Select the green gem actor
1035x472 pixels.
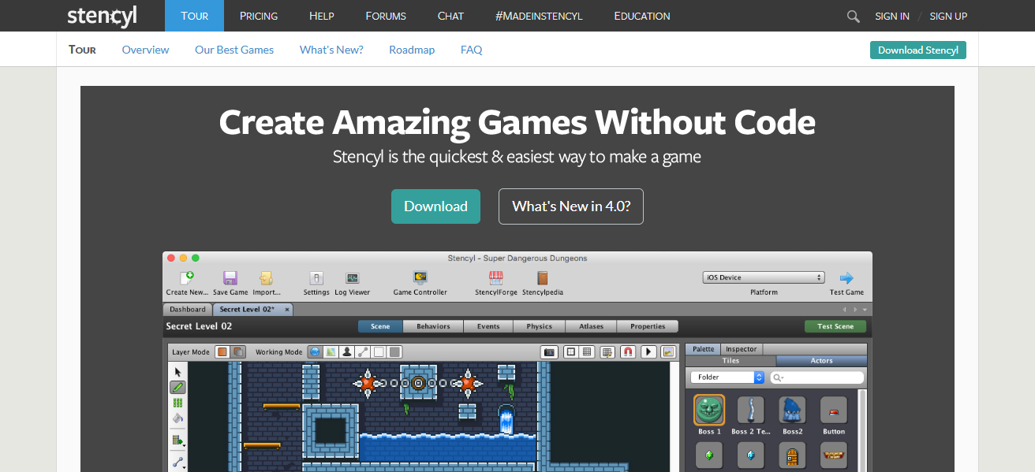point(709,455)
